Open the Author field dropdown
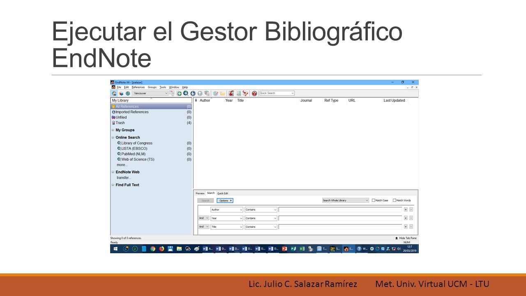 click(227, 210)
